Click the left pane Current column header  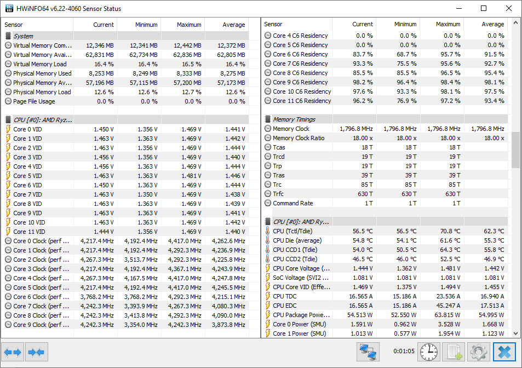(x=95, y=25)
